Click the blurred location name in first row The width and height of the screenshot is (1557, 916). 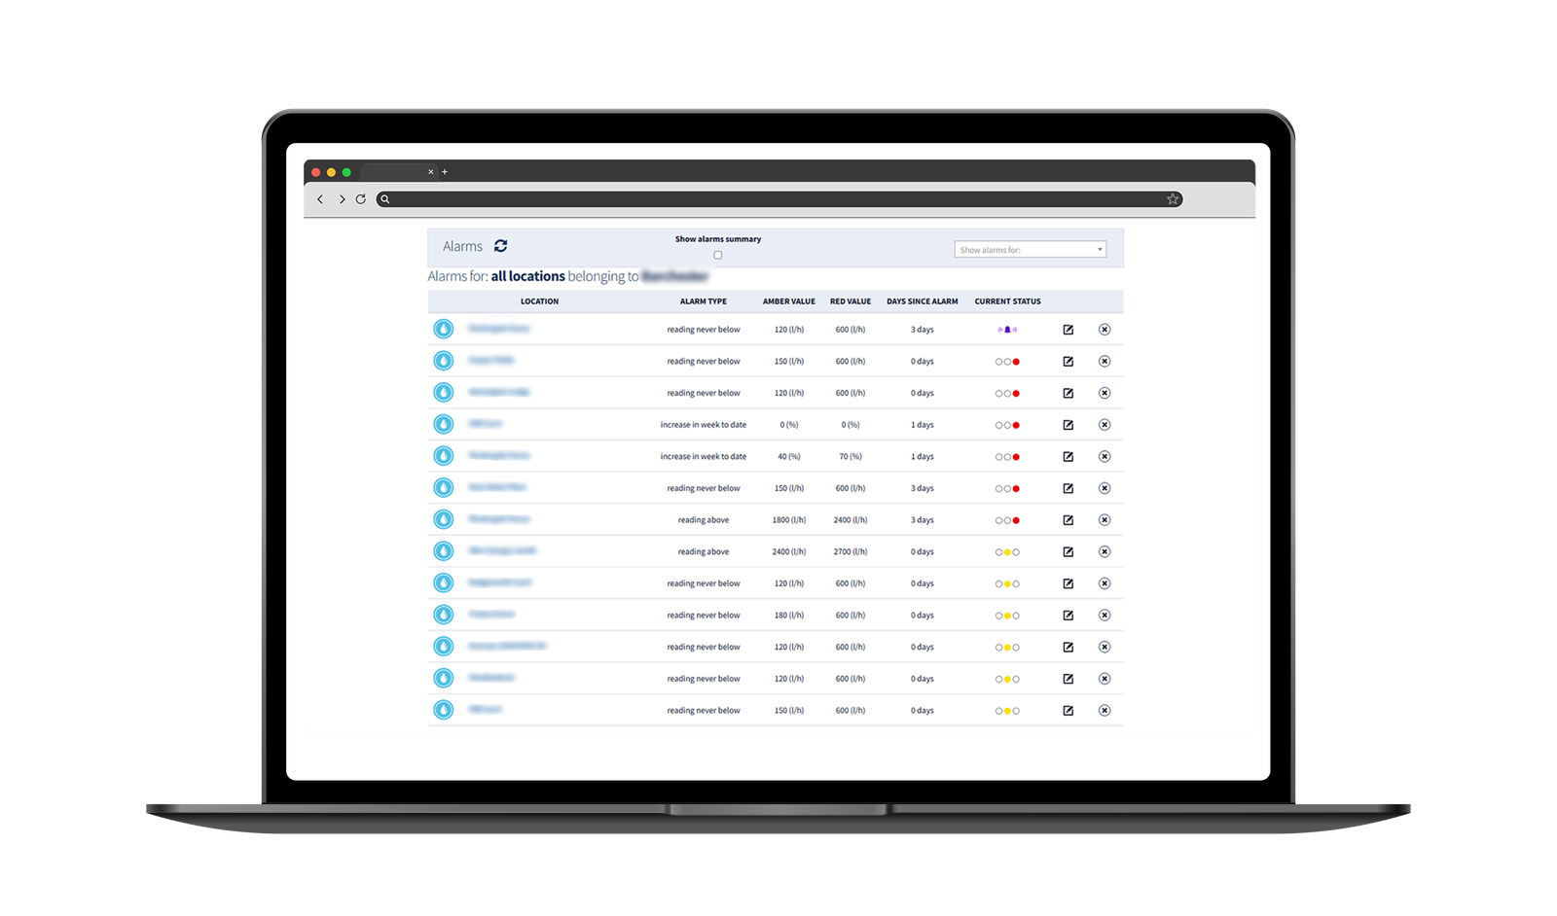498,329
